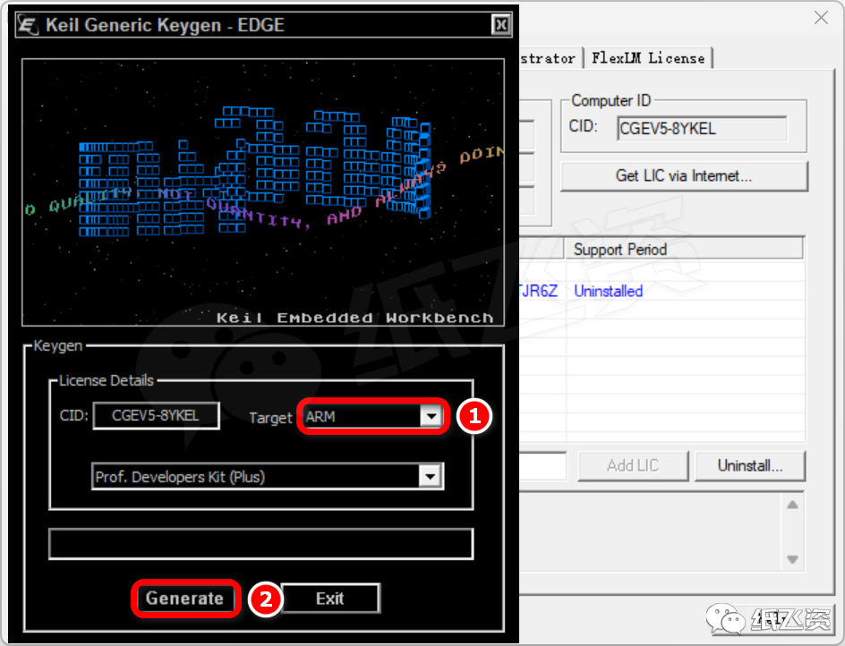Click the Add LIC button
845x646 pixels.
(x=633, y=465)
